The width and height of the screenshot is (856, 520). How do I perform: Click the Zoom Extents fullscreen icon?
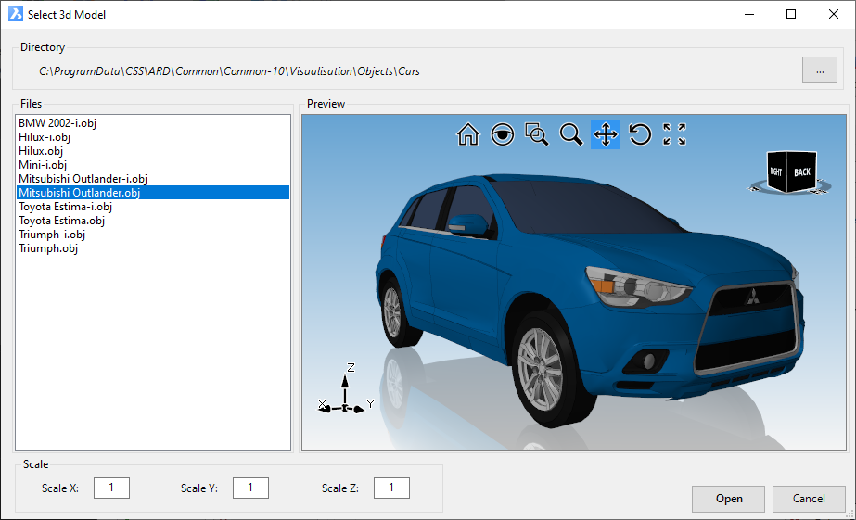coord(674,134)
